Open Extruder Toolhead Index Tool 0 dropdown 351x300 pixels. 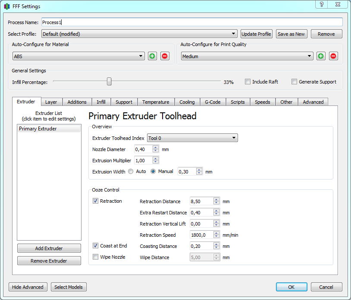(x=192, y=138)
